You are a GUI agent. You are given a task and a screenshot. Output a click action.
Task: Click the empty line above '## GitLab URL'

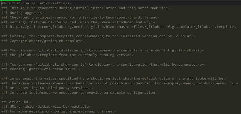(3, 97)
